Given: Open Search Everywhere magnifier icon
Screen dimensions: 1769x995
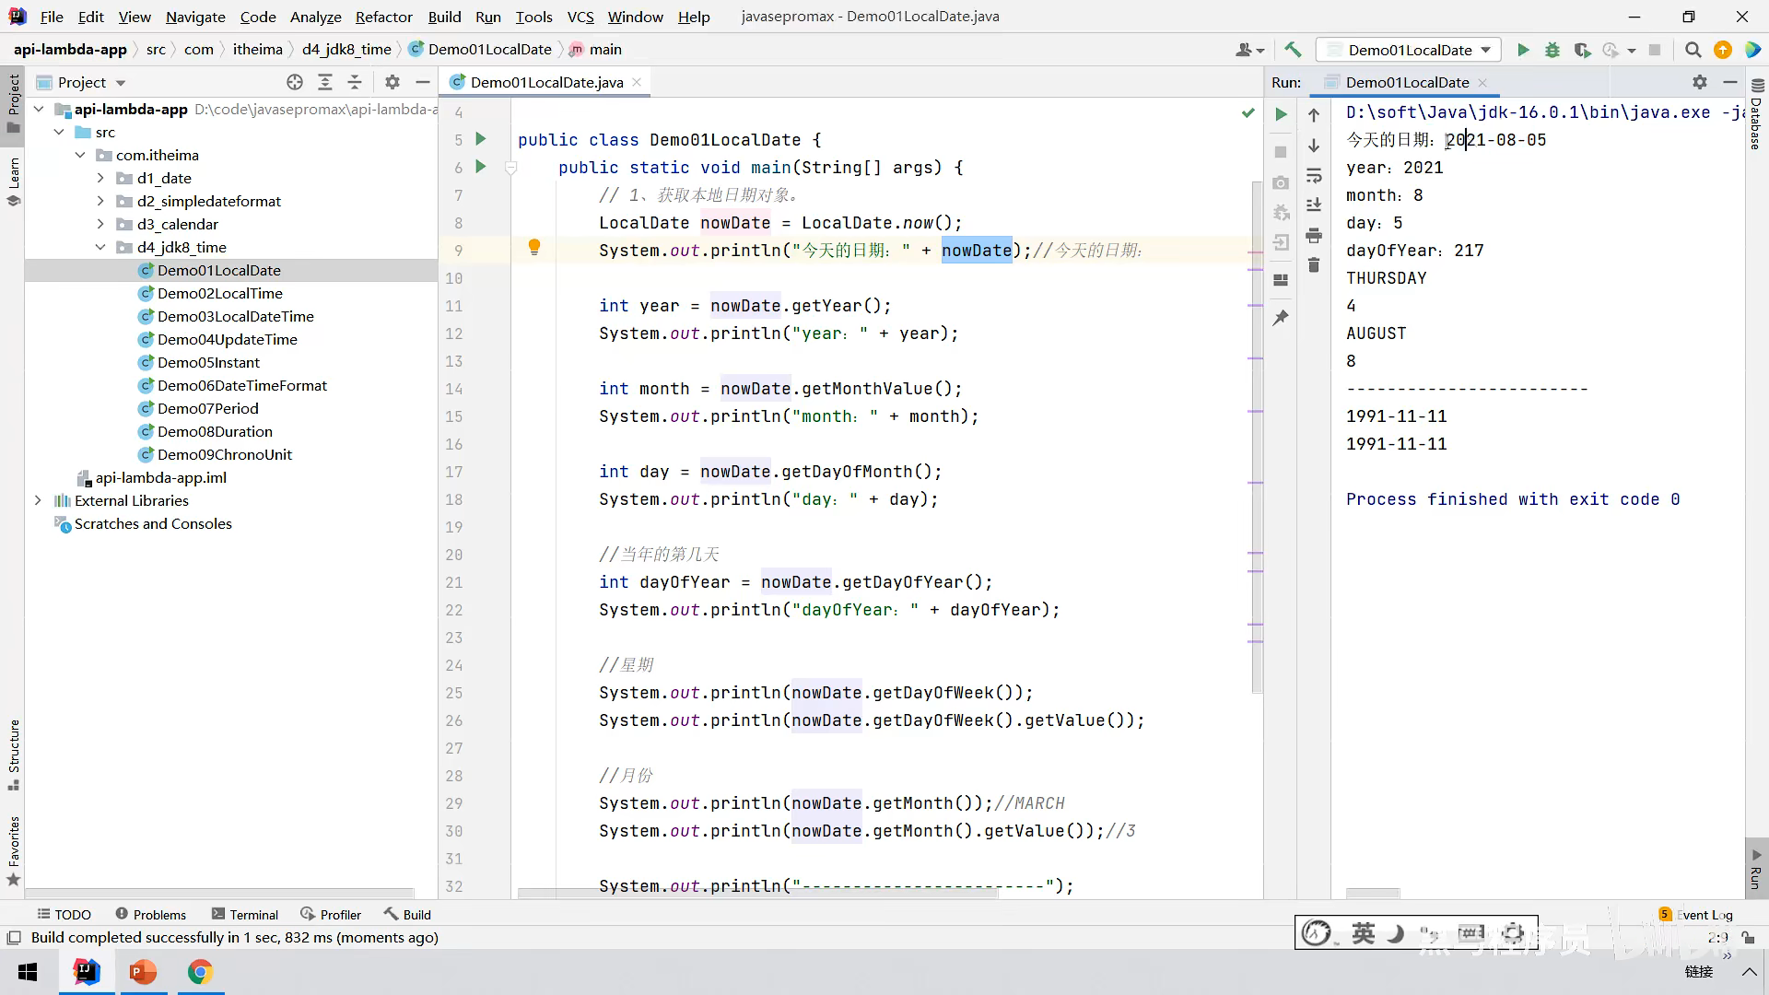Looking at the screenshot, I should pos(1693,50).
